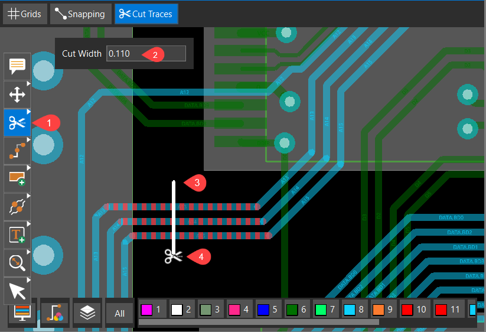Expand the cut tool flyout triangle

click(x=28, y=111)
